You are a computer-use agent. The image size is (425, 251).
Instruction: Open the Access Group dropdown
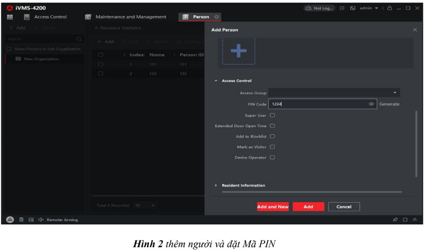click(333, 93)
